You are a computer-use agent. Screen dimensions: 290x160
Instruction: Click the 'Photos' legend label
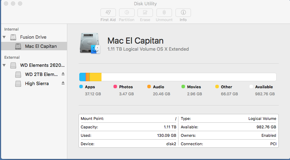pos(126,87)
